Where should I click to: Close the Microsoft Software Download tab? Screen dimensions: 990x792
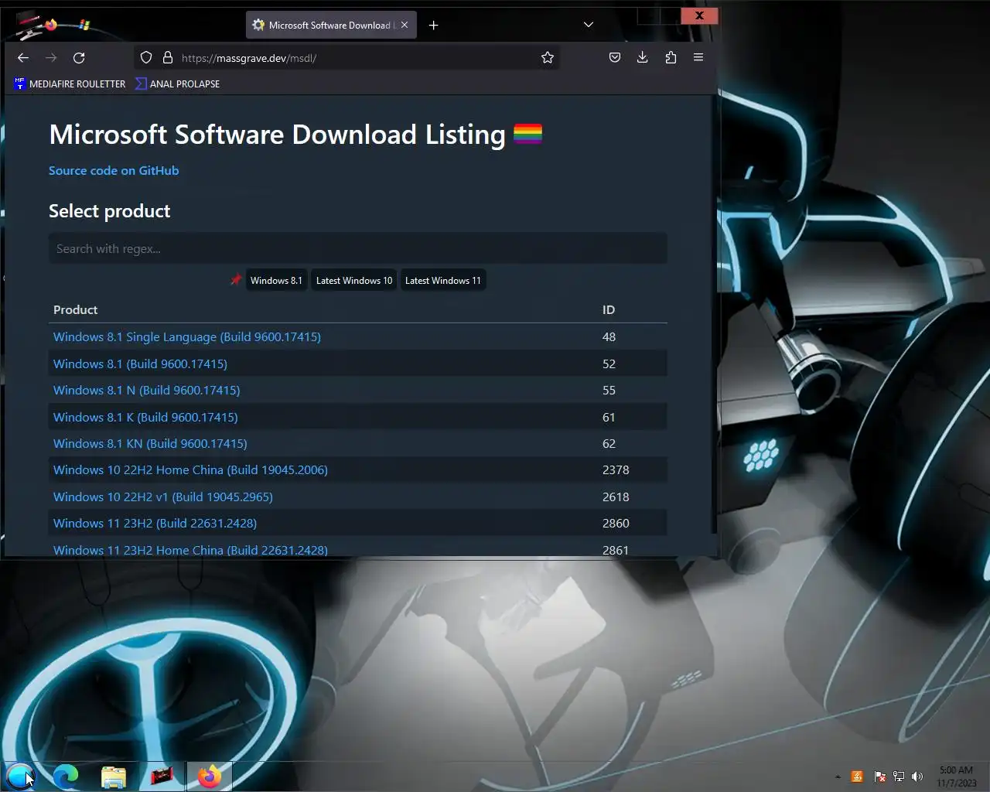pos(405,26)
